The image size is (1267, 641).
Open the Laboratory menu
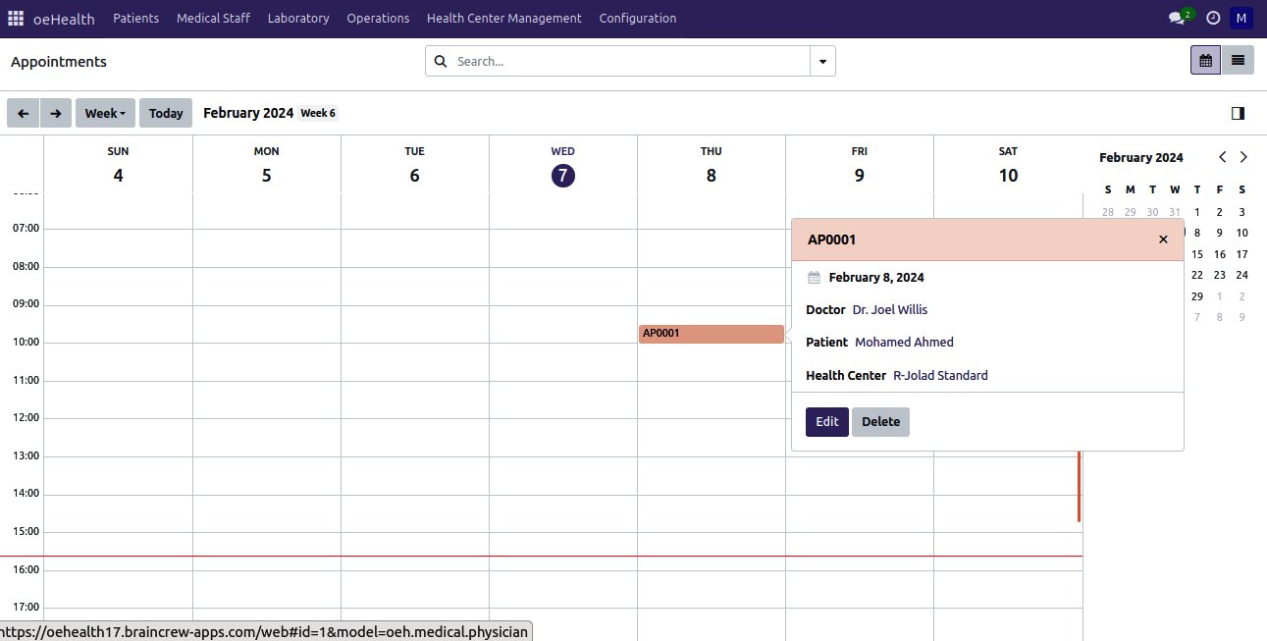298,18
